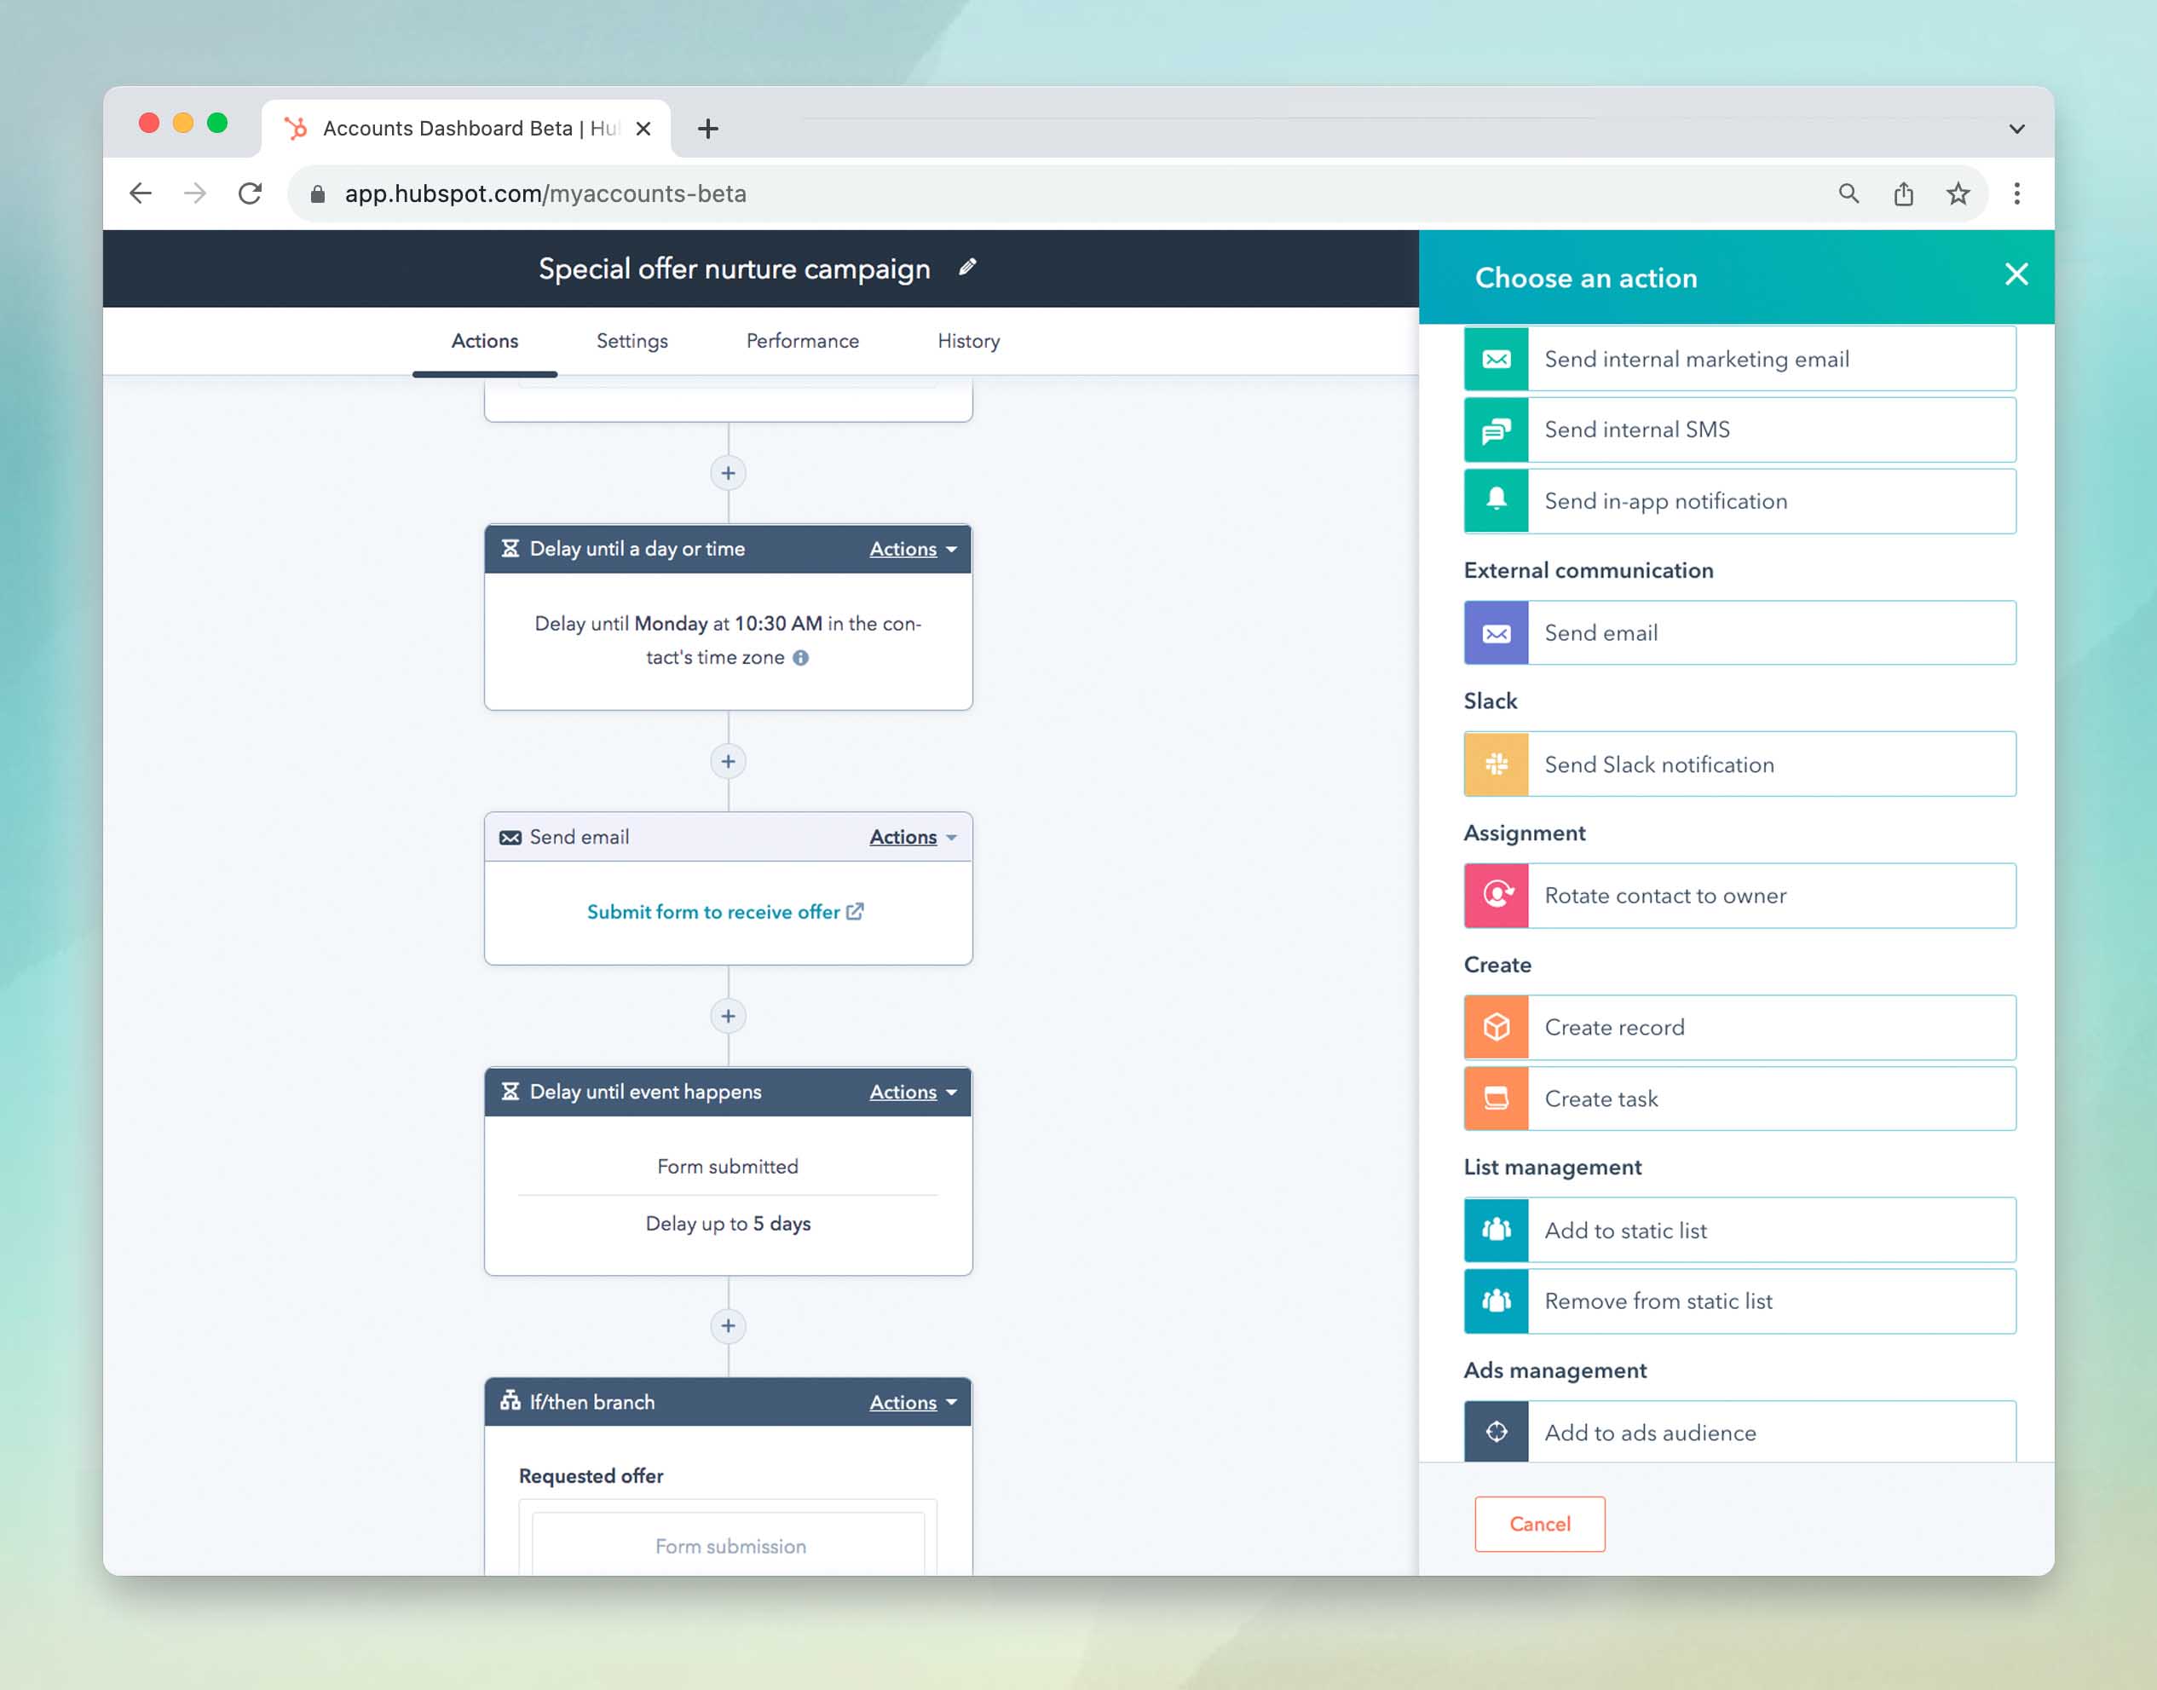
Task: Click the pencil to rename the campaign
Action: (x=967, y=267)
